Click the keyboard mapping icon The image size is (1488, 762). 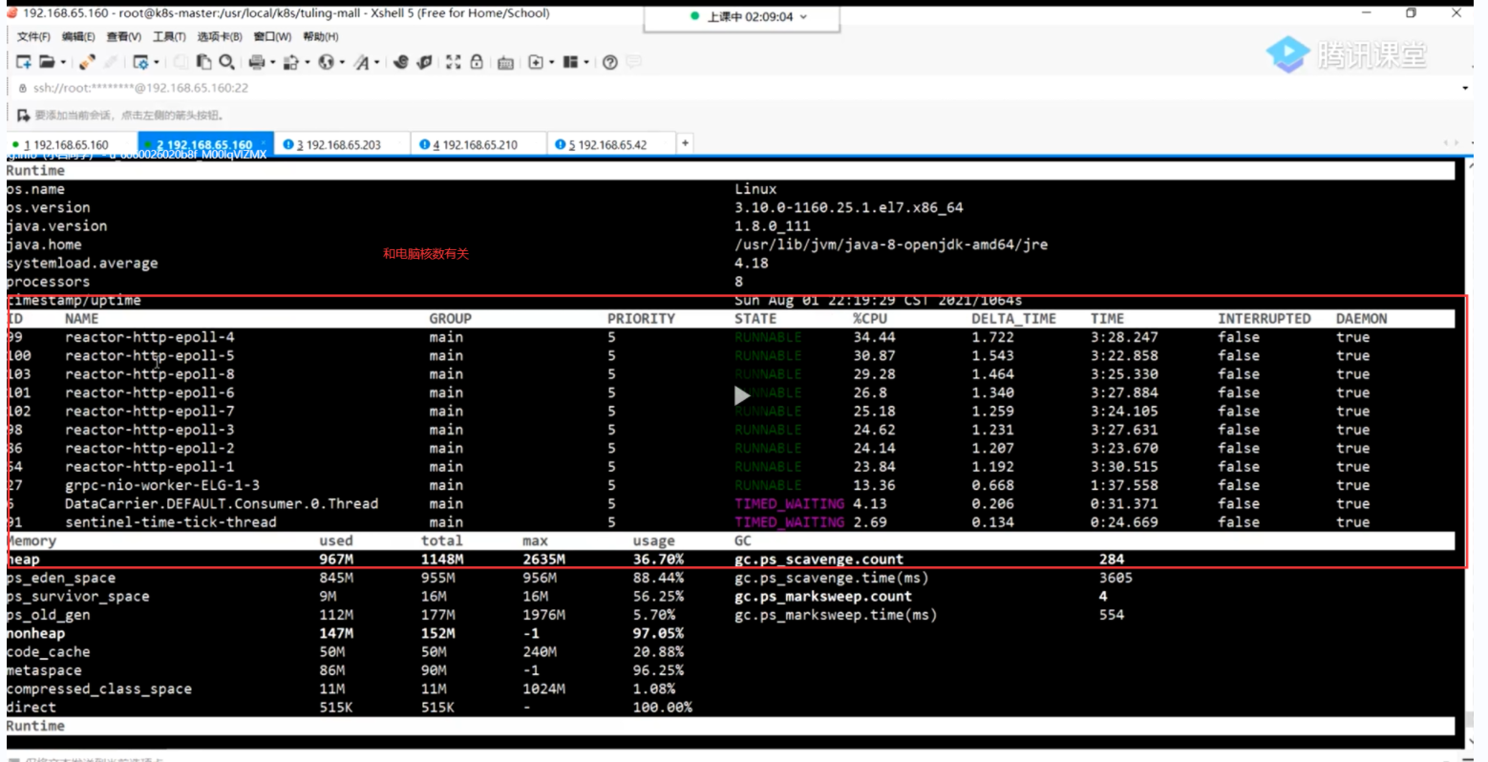pyautogui.click(x=505, y=63)
